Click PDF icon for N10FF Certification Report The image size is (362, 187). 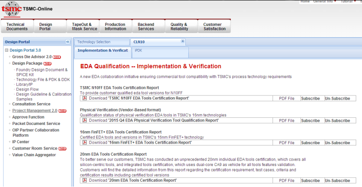click(85, 98)
